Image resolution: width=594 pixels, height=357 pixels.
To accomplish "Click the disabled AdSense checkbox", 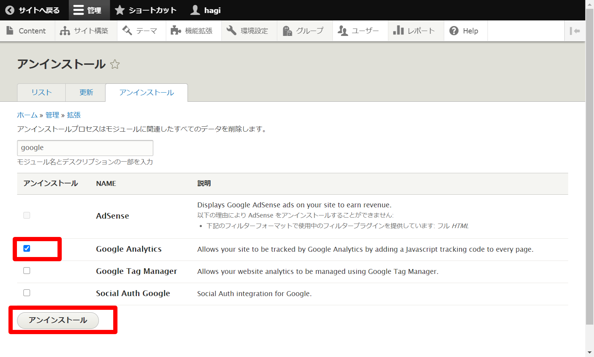I will click(x=27, y=215).
